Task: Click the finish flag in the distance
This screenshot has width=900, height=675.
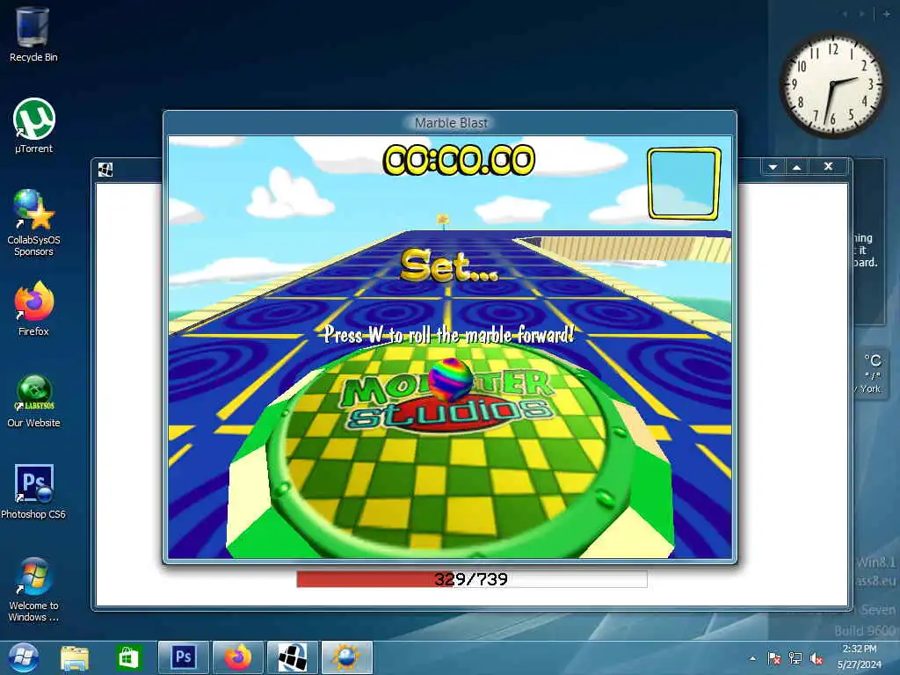Action: (x=443, y=221)
